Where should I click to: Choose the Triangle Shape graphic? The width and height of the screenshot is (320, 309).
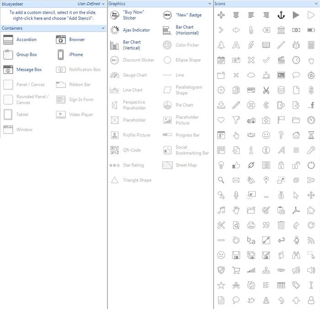click(131, 180)
